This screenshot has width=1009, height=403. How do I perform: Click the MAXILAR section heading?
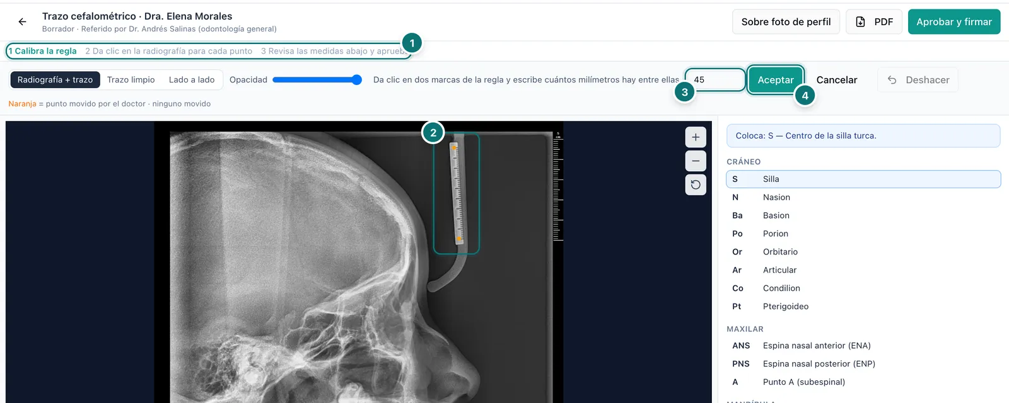pos(745,329)
